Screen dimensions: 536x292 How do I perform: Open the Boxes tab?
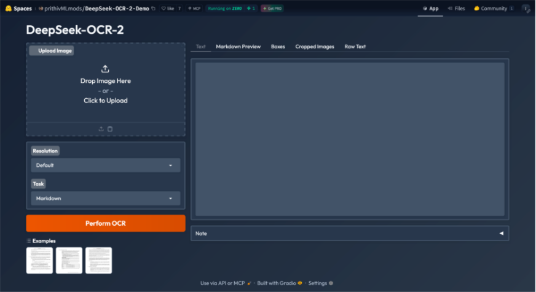[x=278, y=47]
